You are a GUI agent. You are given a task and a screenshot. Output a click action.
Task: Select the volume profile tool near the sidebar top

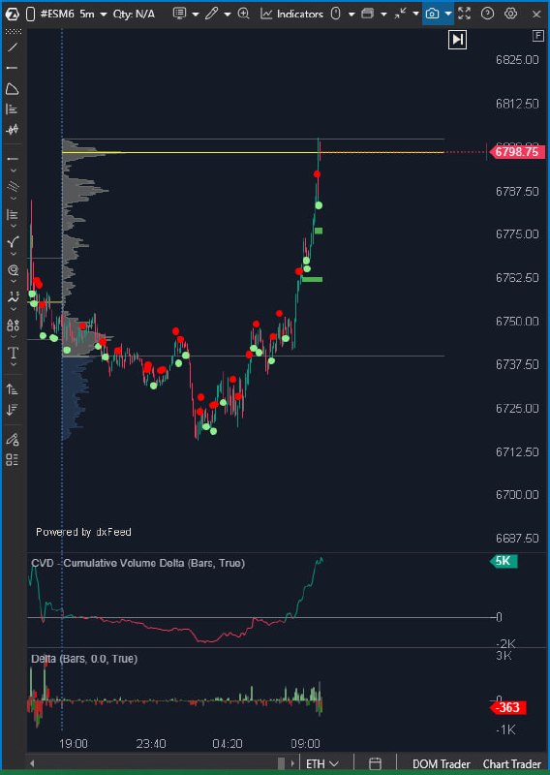(13, 109)
